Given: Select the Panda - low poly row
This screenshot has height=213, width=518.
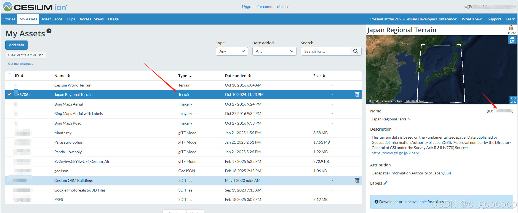Looking at the screenshot, I should (183, 152).
